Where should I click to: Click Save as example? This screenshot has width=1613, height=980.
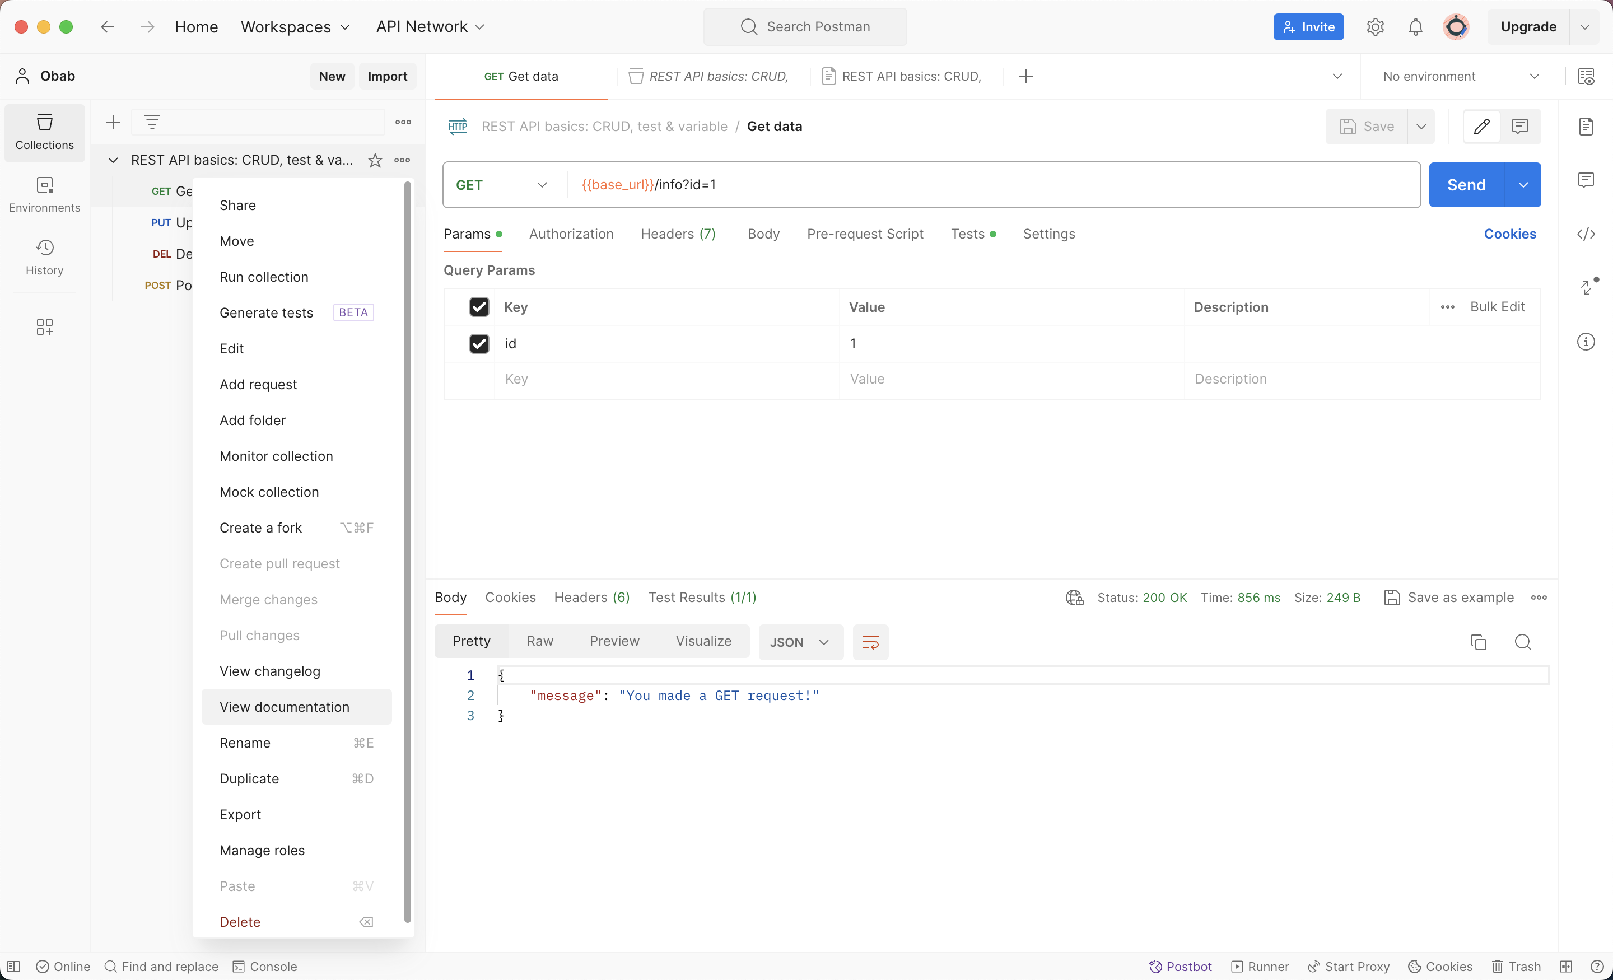point(1449,598)
